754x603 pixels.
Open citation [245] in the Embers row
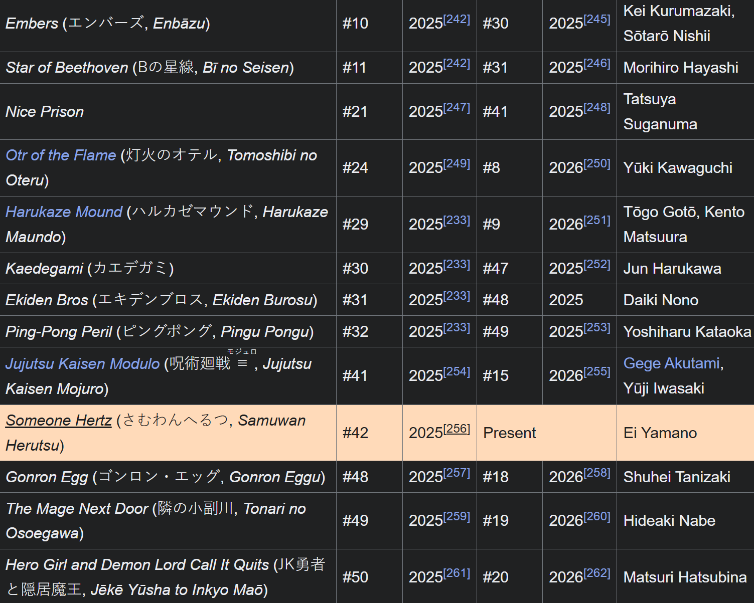pos(597,20)
